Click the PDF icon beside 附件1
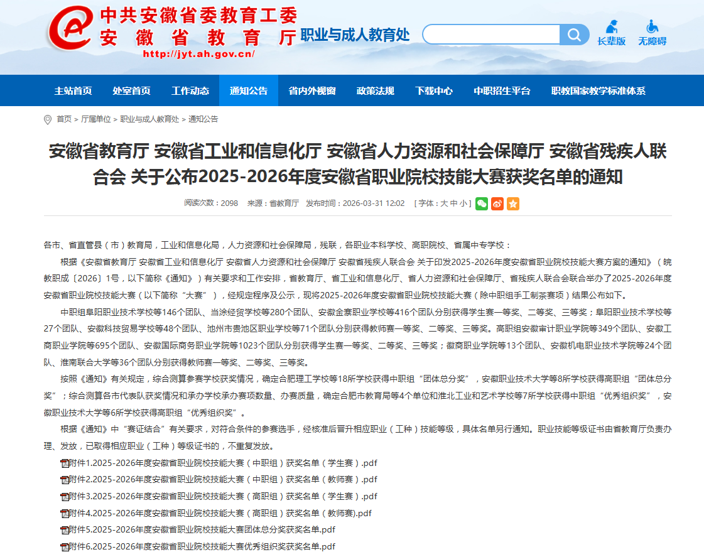 point(64,463)
